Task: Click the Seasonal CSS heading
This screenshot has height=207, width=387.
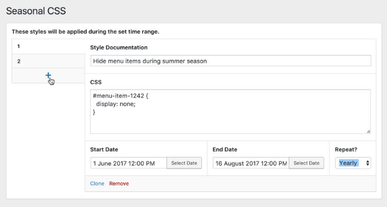Action: coord(36,11)
